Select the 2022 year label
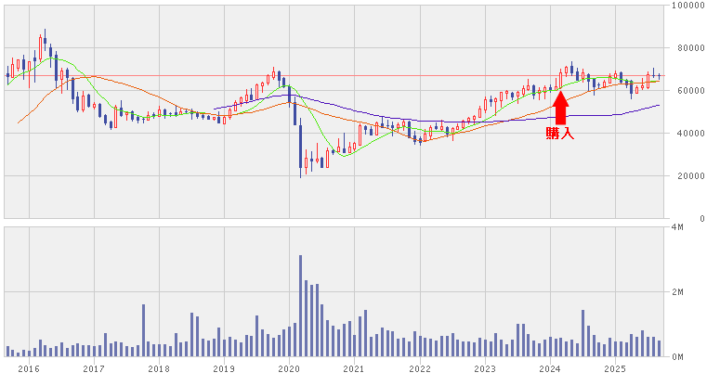This screenshot has width=707, height=373. (420, 369)
